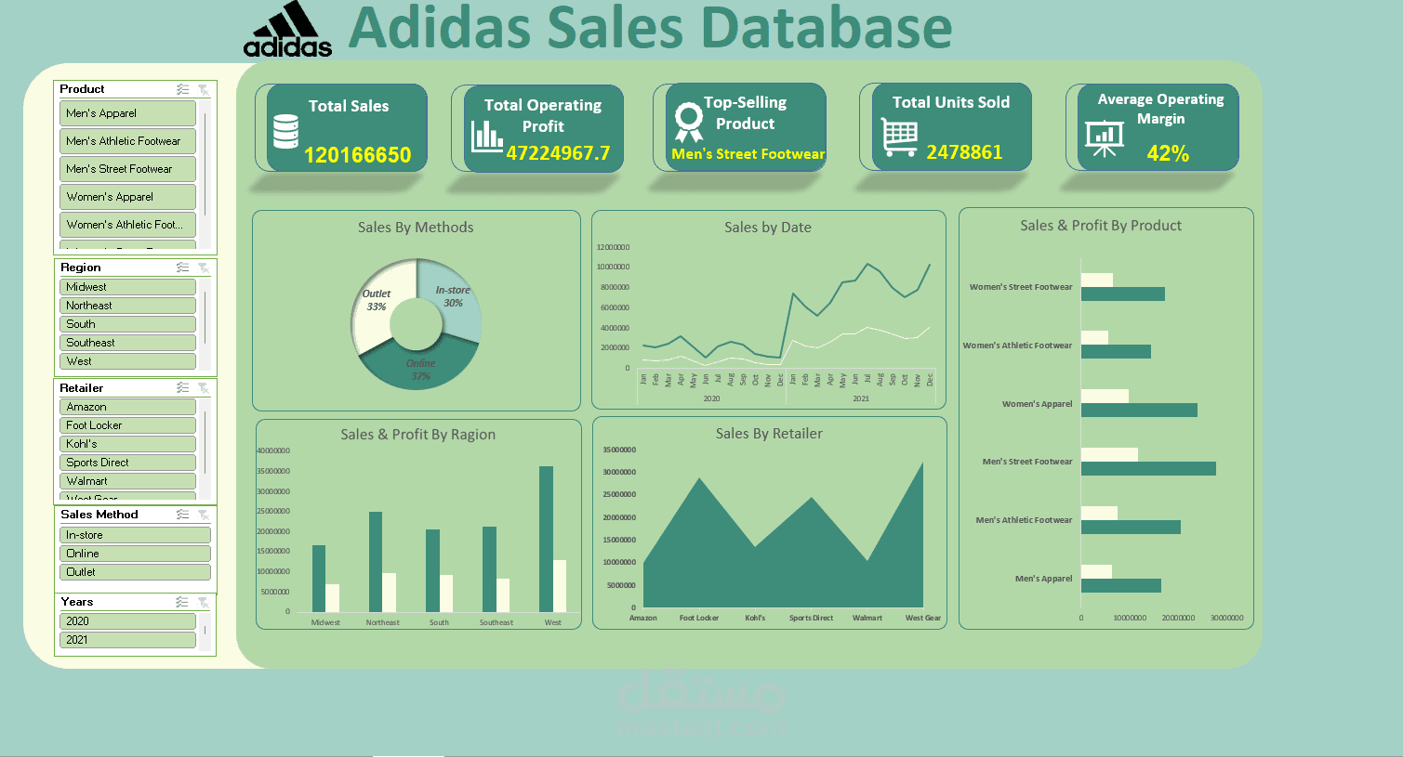Click the operating profit value 47224967.7
Viewport: 1403px width, 757px height.
pos(558,153)
